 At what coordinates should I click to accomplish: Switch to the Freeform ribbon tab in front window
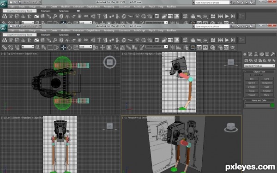pos(46,35)
